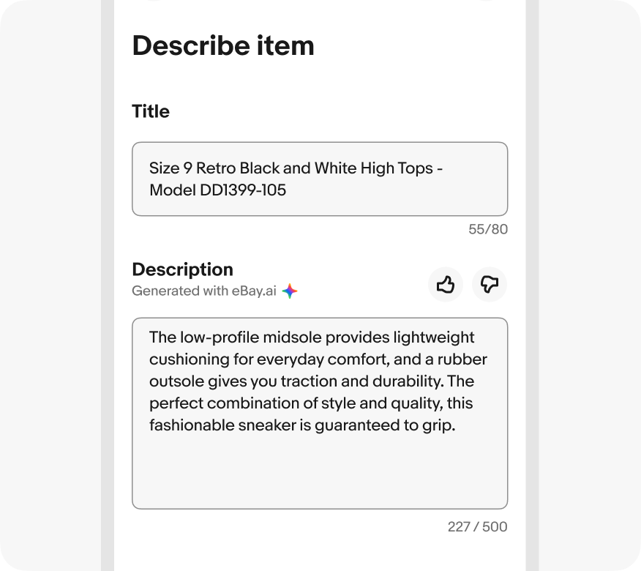
Task: Click the 'Generated with eBay.ai' label
Action: tap(204, 291)
